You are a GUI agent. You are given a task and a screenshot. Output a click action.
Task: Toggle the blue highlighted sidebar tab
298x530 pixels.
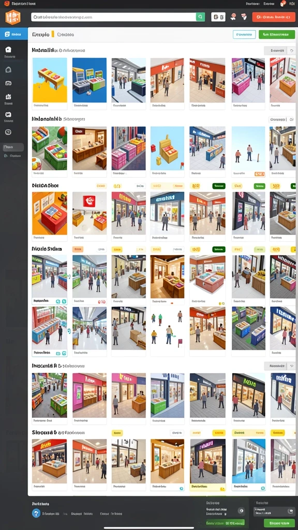click(x=14, y=34)
